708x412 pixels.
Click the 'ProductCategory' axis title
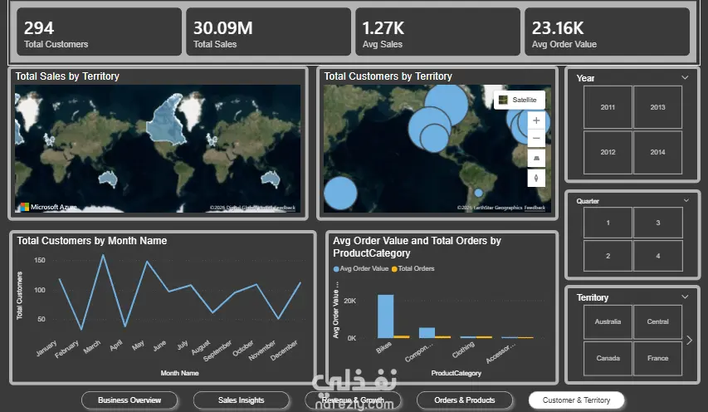click(x=456, y=373)
